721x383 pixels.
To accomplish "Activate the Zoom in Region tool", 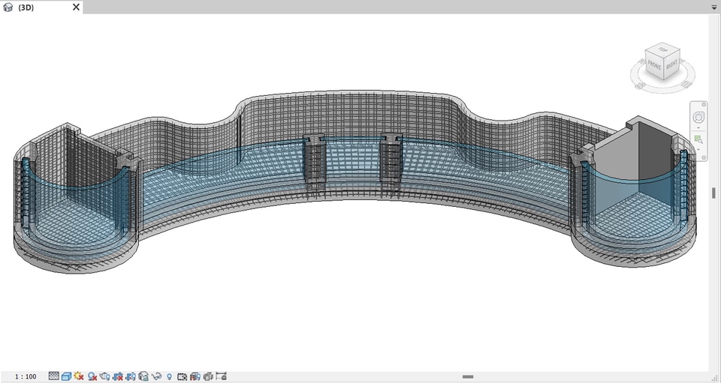I will coord(698,139).
